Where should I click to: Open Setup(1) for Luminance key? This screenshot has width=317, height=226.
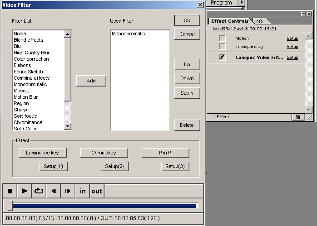click(x=54, y=166)
